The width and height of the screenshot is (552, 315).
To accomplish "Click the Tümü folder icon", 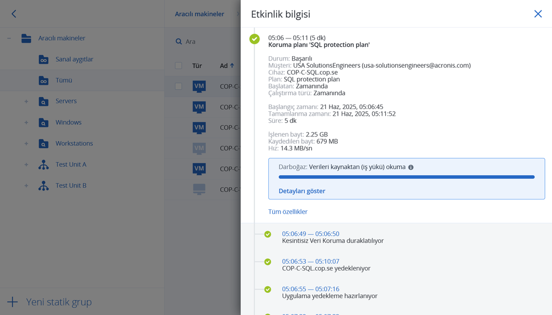I will point(44,80).
